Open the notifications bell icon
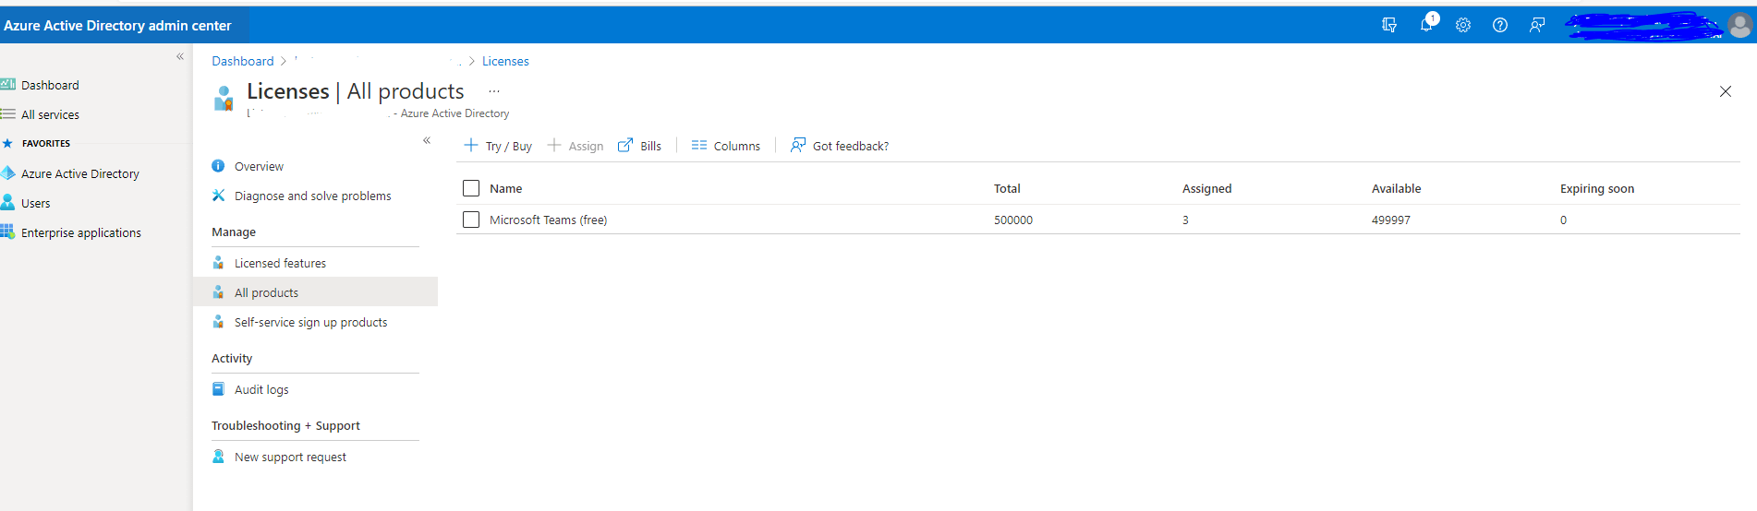 tap(1427, 24)
